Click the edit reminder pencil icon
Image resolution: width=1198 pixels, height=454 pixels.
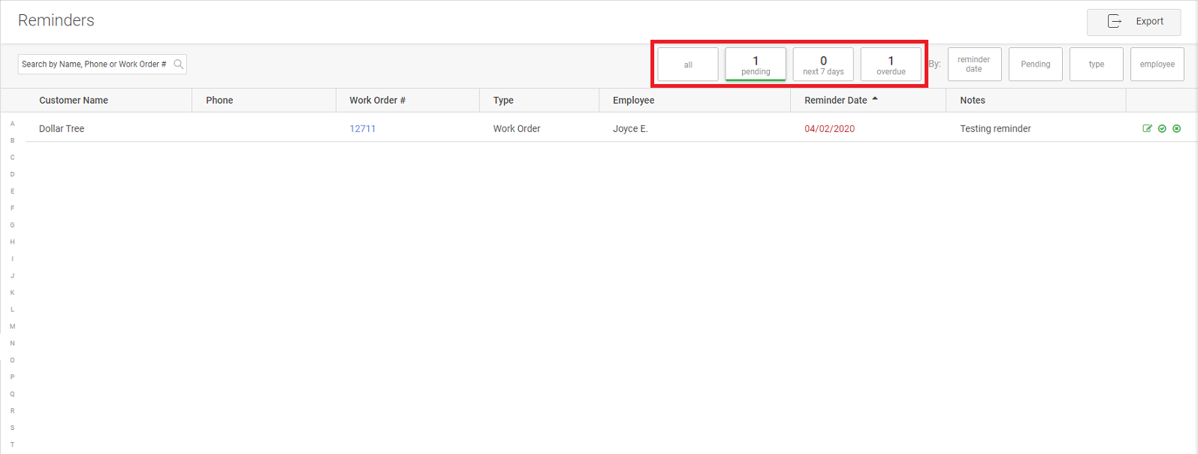[1147, 128]
